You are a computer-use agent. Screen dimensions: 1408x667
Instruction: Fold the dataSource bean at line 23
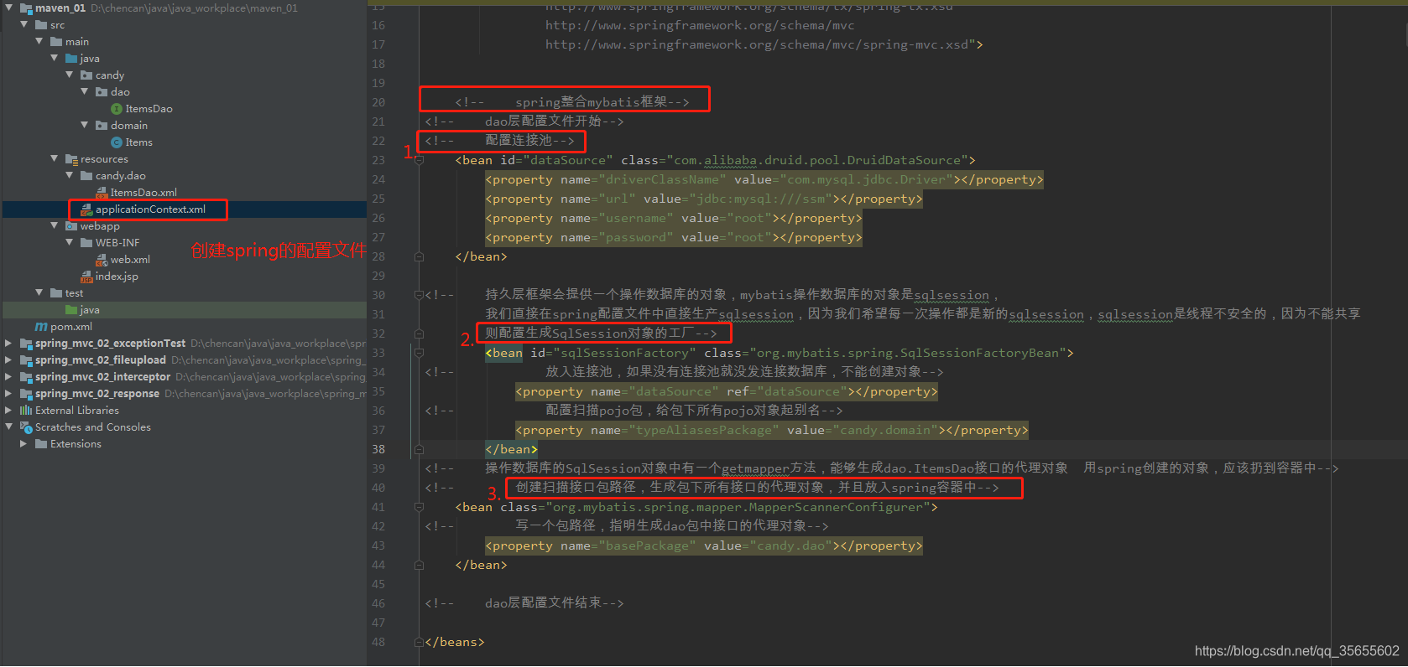tap(419, 160)
